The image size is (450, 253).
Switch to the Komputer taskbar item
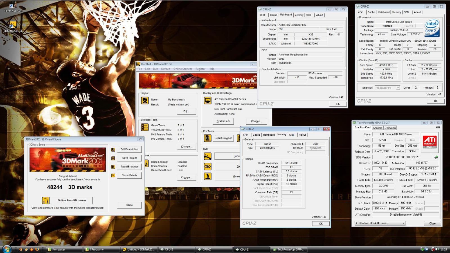pyautogui.click(x=64, y=249)
